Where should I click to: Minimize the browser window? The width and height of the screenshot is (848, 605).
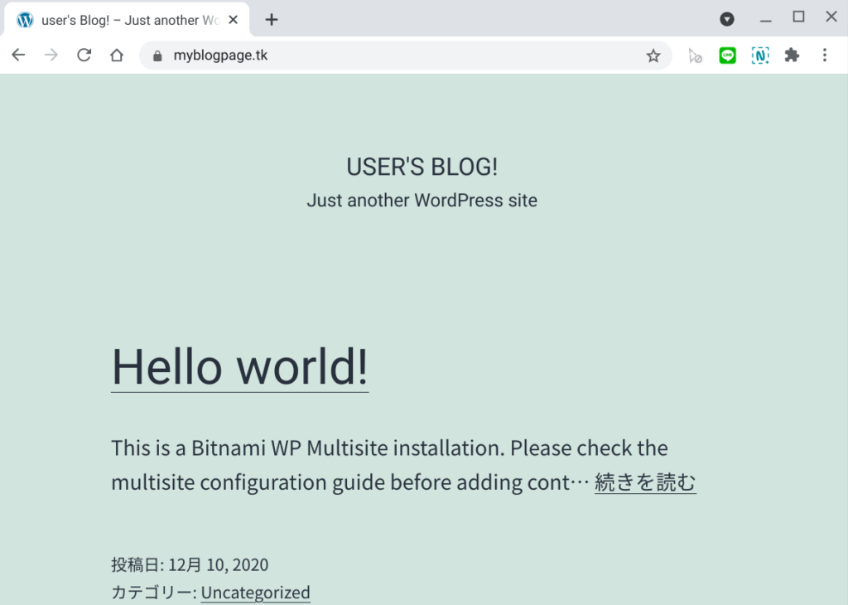766,20
